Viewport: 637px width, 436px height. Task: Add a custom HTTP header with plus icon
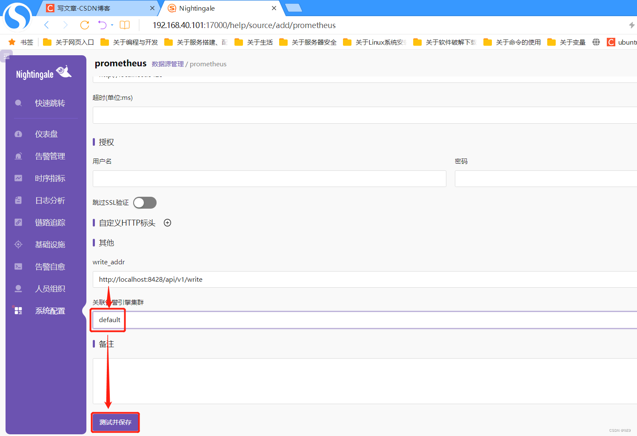pyautogui.click(x=168, y=223)
